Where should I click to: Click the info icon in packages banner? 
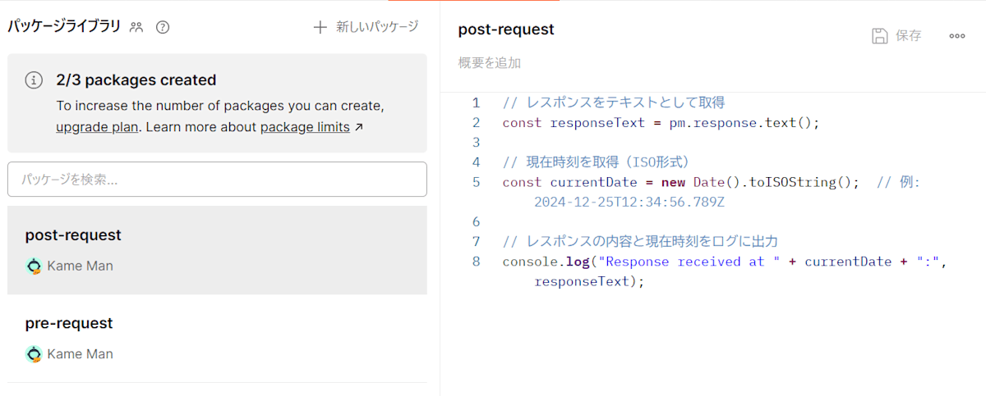click(x=34, y=80)
